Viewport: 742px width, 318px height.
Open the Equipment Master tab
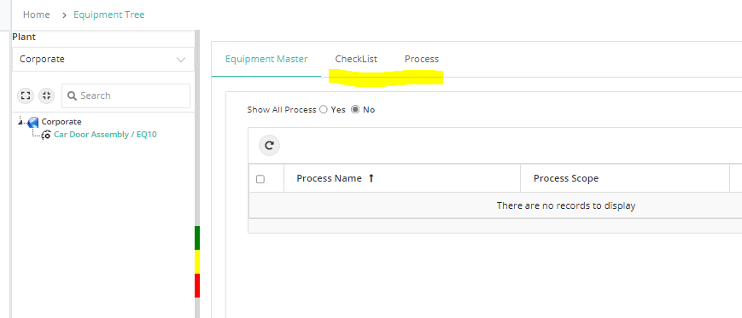point(266,59)
